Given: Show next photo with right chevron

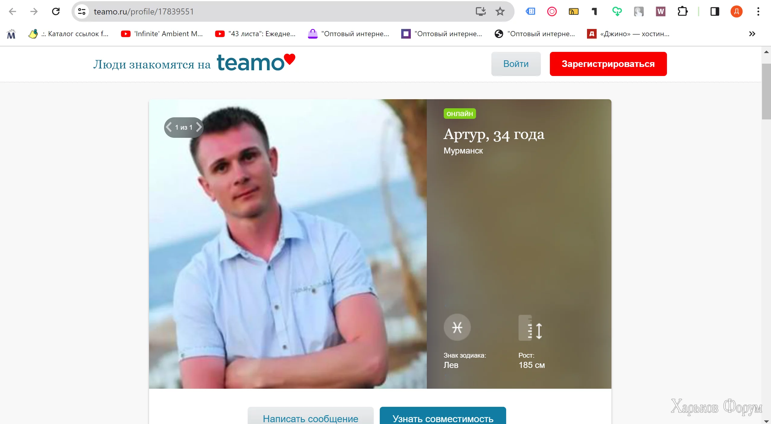Looking at the screenshot, I should pos(198,127).
